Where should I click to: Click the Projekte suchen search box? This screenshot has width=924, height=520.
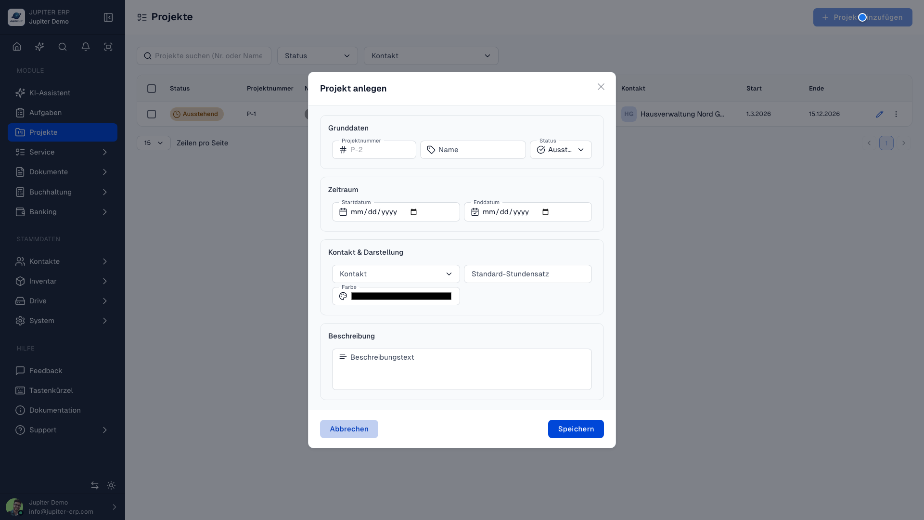click(x=204, y=56)
